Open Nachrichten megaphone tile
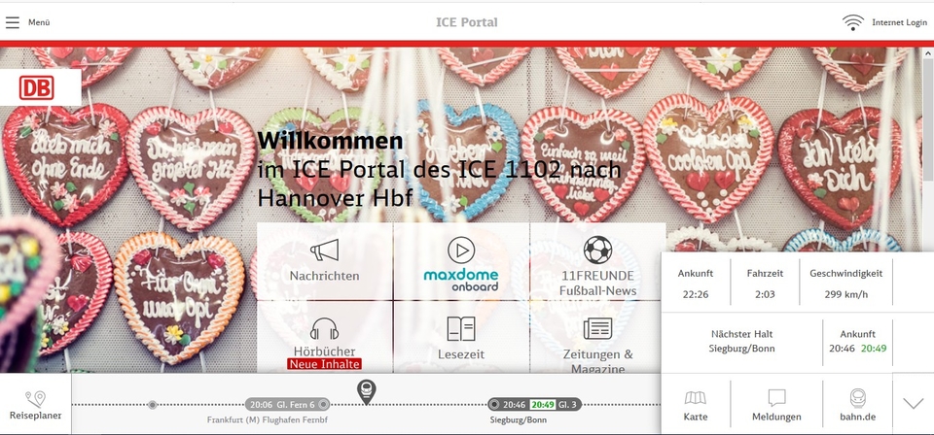Viewport: 934px width, 435px height. coord(325,261)
